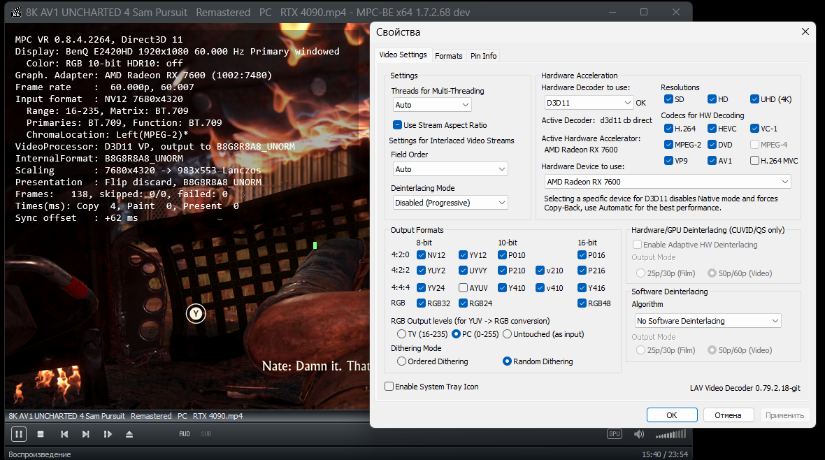
Task: Minimize the MPC-BE player window
Action: pyautogui.click(x=613, y=12)
